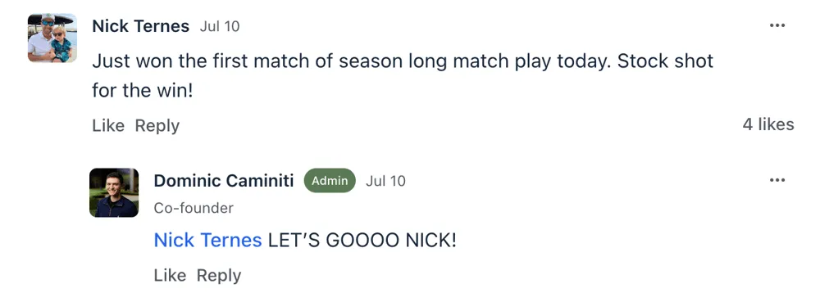The width and height of the screenshot is (820, 302).
Task: Open Dominic Caminiti's profile from his name
Action: [x=223, y=181]
